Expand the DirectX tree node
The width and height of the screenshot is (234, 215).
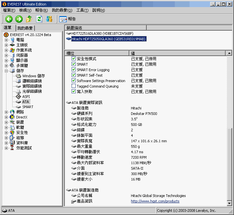coord(6,117)
